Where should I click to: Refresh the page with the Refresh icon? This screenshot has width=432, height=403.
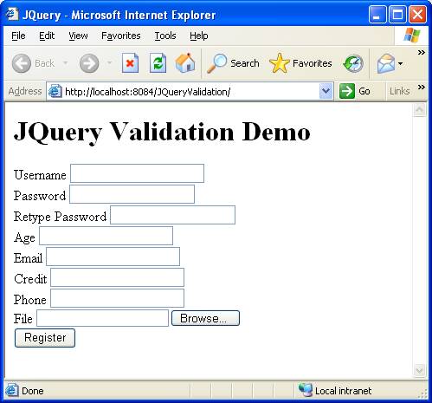[x=158, y=63]
